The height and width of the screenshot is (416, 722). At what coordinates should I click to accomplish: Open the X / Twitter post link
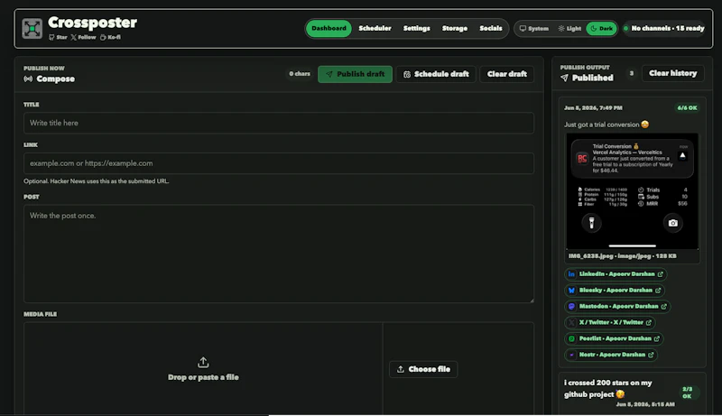(610, 322)
